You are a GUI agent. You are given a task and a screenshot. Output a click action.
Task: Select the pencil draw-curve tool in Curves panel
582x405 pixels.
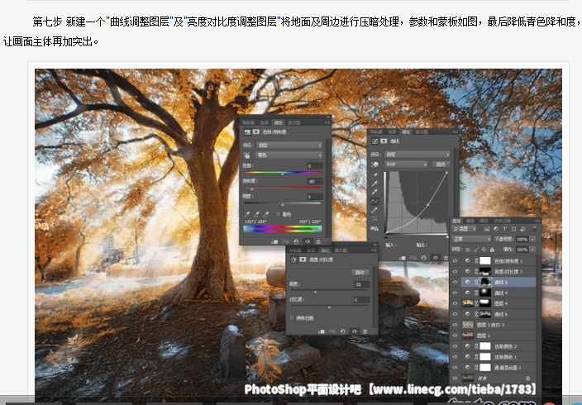coord(374,210)
